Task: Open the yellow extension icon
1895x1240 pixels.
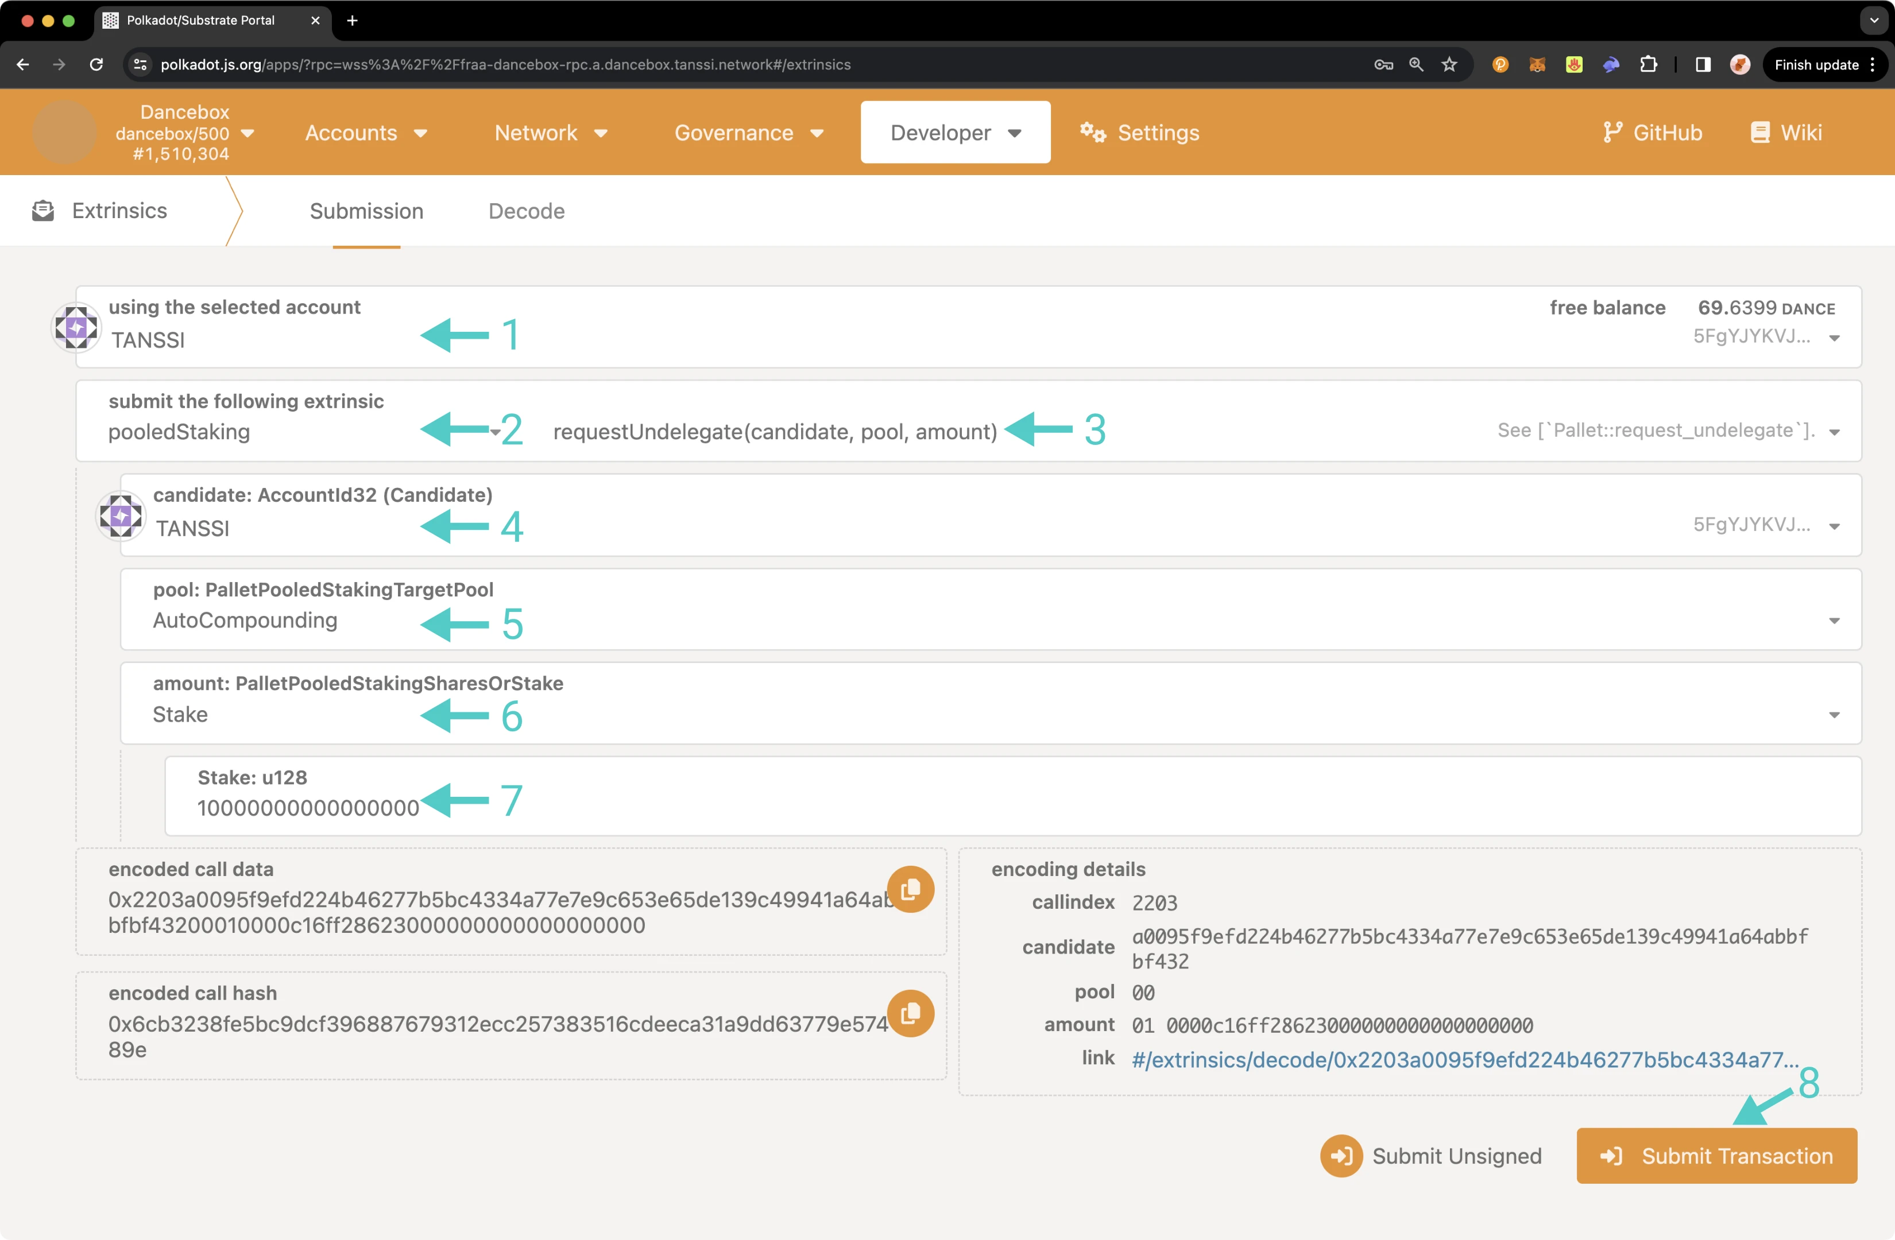Action: [x=1573, y=64]
